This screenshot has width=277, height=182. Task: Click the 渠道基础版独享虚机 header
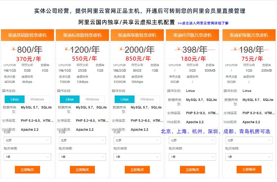click(x=27, y=35)
